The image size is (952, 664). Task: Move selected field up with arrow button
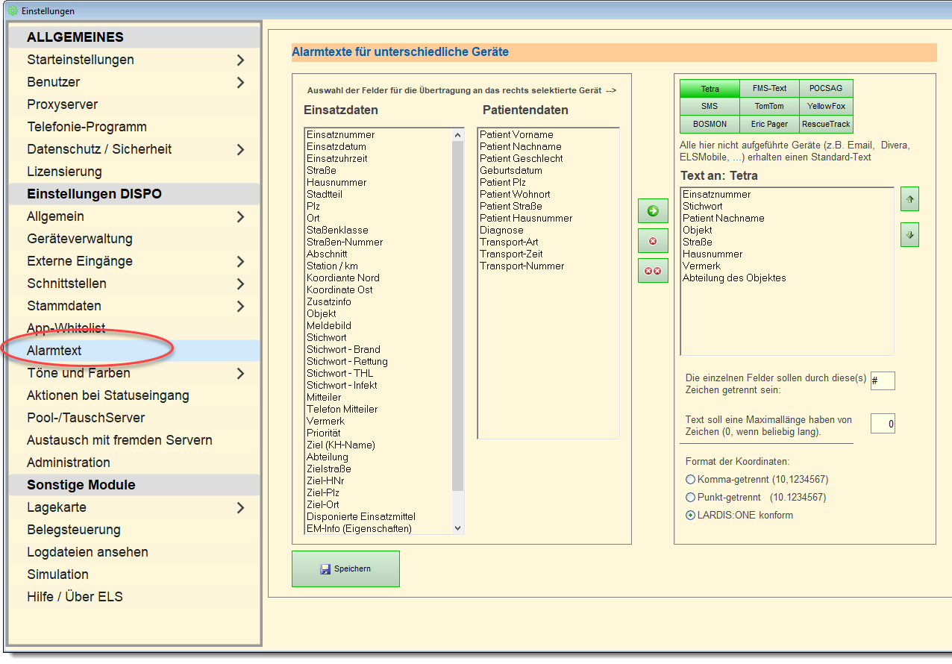[x=909, y=199]
